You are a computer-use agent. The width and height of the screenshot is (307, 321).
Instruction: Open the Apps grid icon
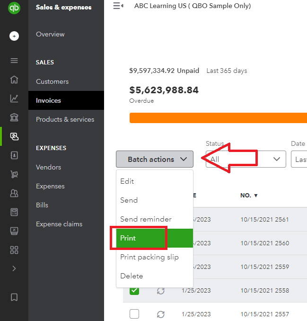14,250
